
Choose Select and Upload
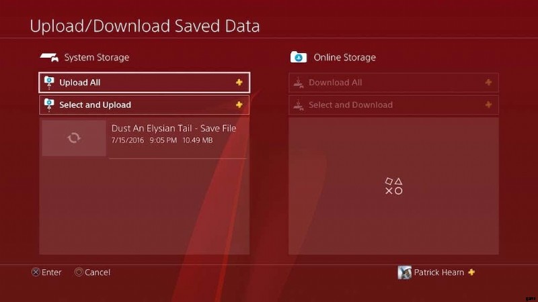[x=145, y=105]
